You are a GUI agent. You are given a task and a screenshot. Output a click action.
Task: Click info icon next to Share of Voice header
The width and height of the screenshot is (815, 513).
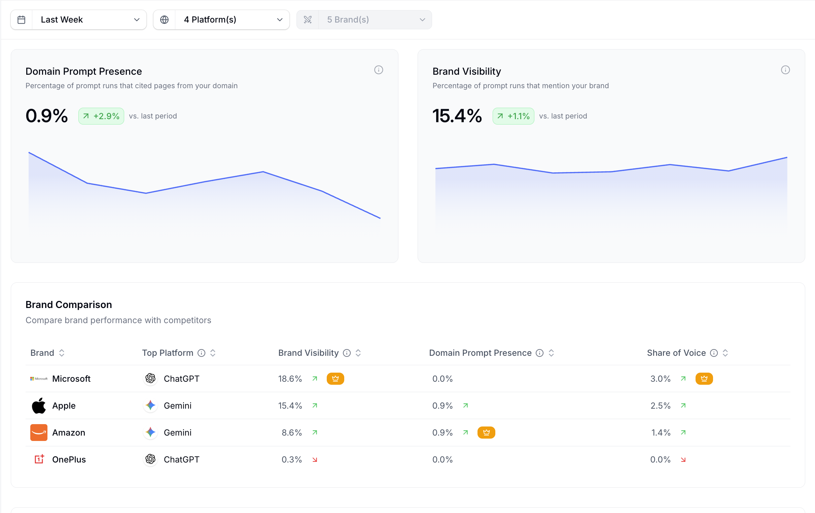tap(713, 353)
